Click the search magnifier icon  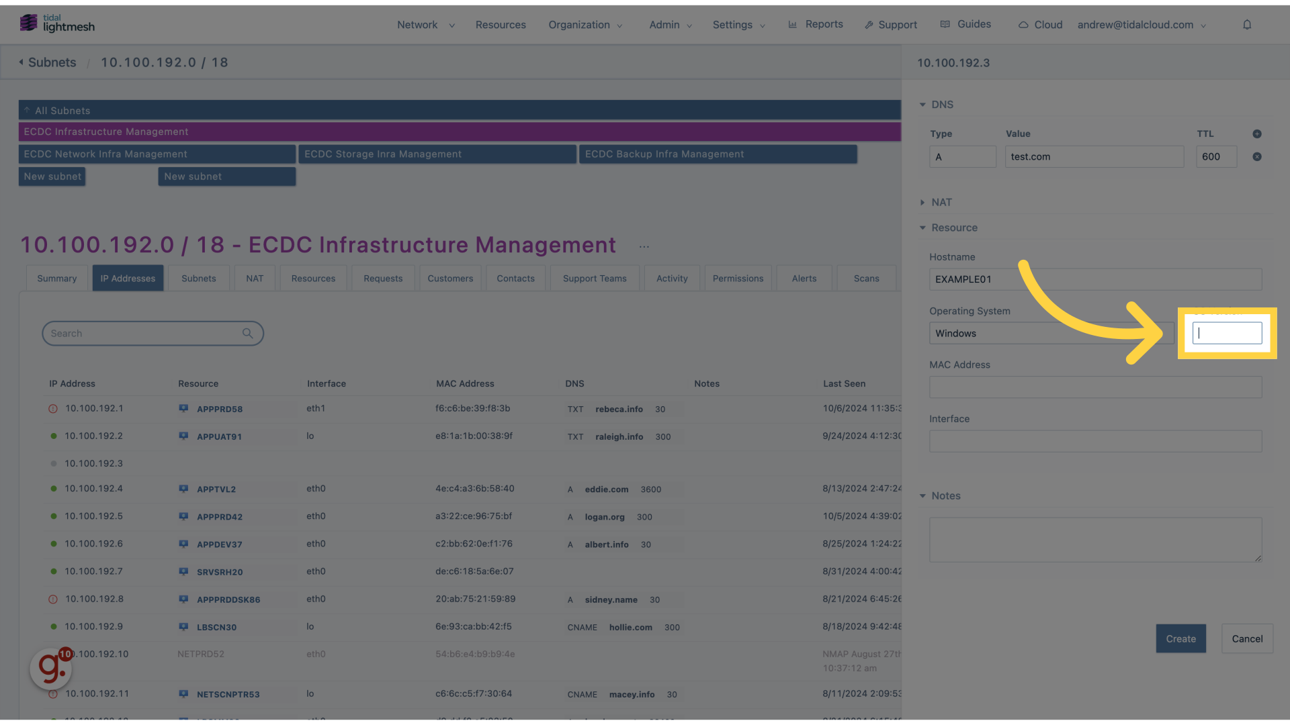(x=248, y=334)
